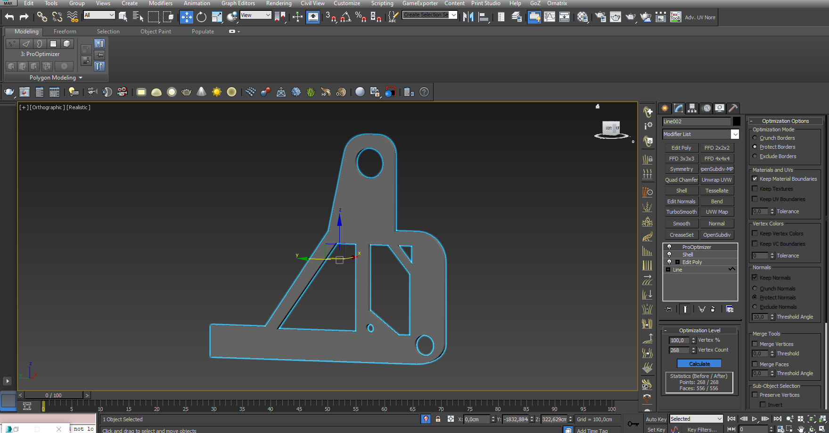Click the black object color swatch

pyautogui.click(x=737, y=121)
